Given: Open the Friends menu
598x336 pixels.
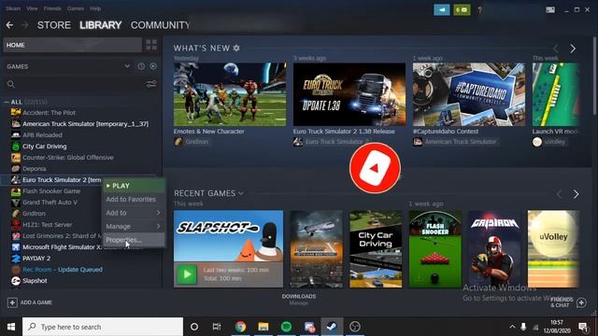Looking at the screenshot, I should pyautogui.click(x=52, y=8).
